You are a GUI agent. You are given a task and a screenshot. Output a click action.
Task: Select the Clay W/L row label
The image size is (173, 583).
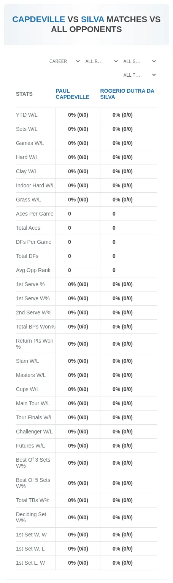tap(27, 171)
